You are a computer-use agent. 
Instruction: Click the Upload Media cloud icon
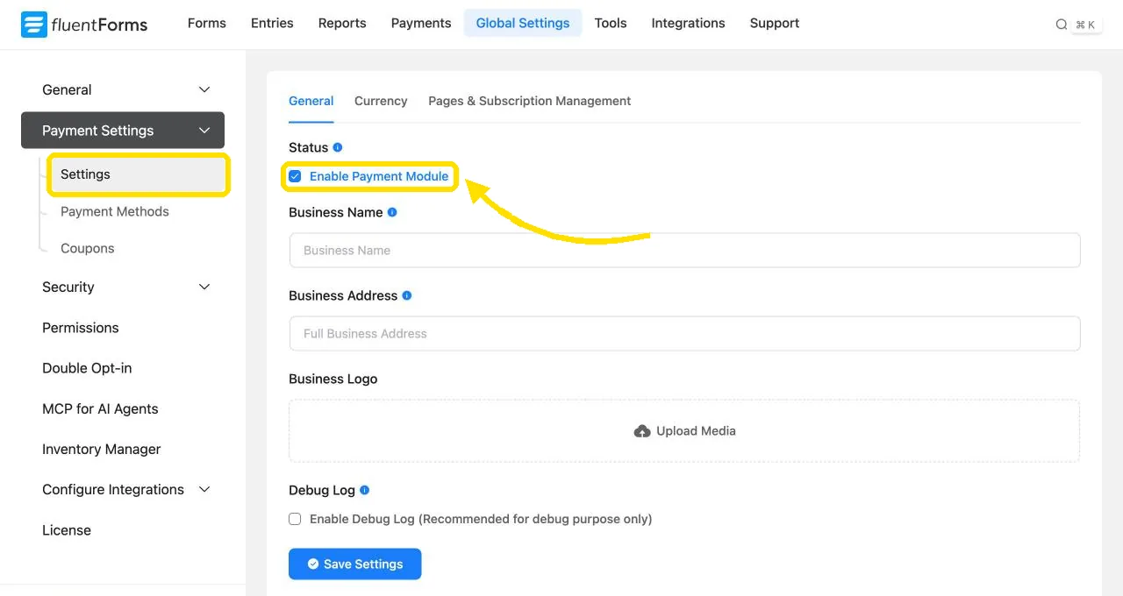pos(642,431)
